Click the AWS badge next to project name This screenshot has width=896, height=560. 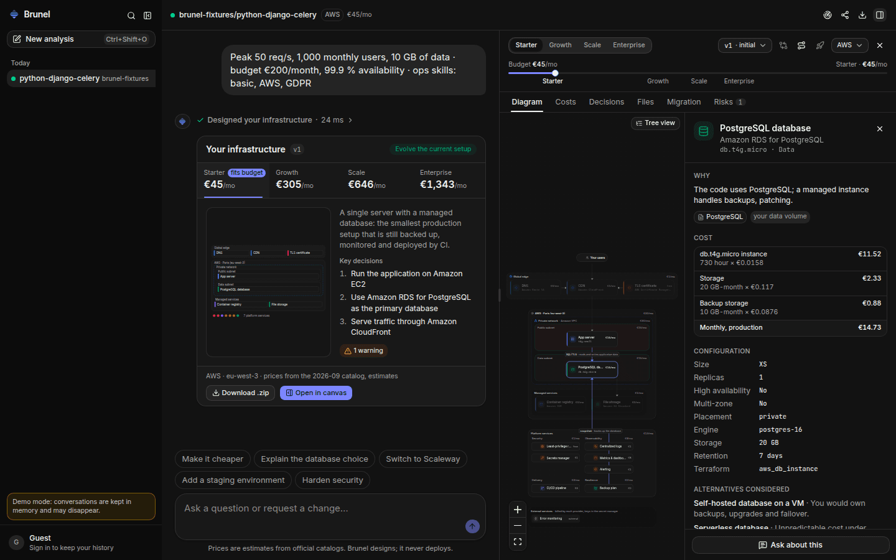(332, 14)
